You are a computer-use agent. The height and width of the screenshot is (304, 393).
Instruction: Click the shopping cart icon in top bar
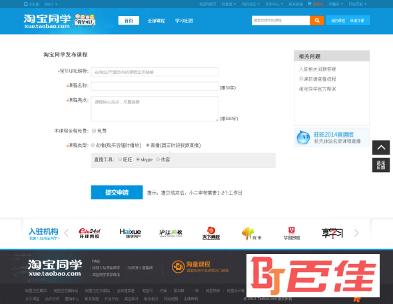310,4
